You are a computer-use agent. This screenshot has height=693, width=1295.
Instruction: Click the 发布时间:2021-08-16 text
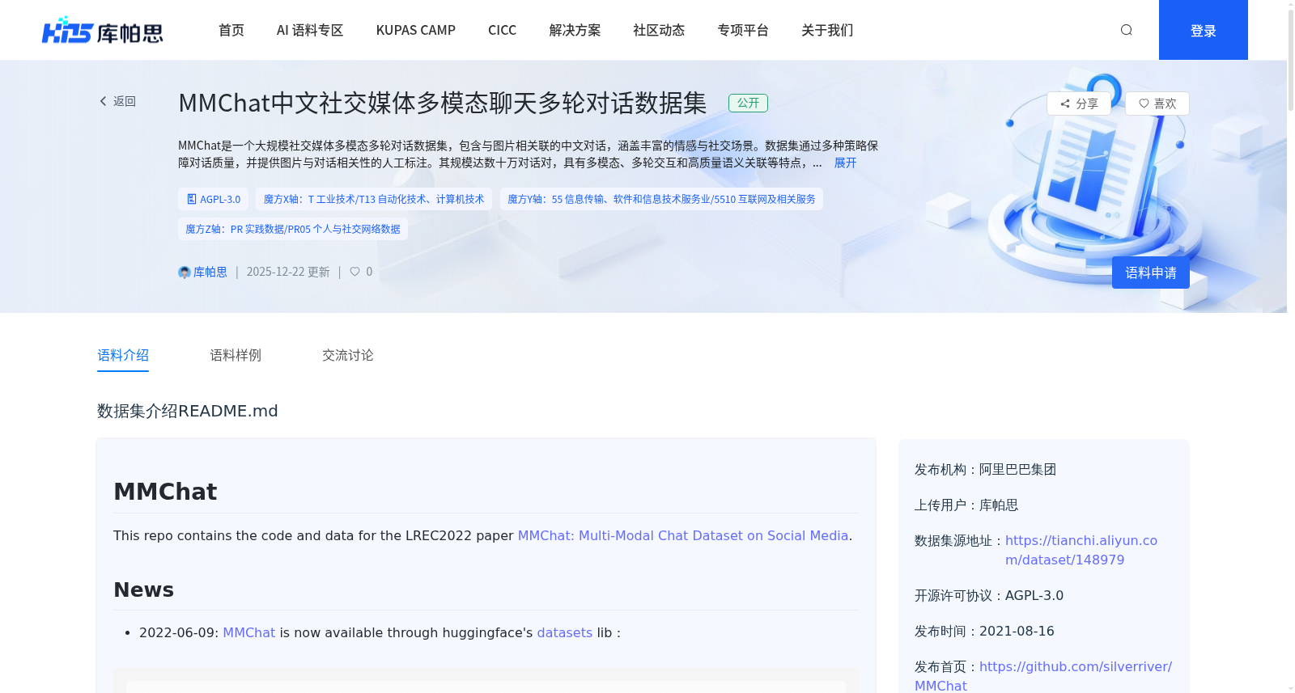coord(984,631)
